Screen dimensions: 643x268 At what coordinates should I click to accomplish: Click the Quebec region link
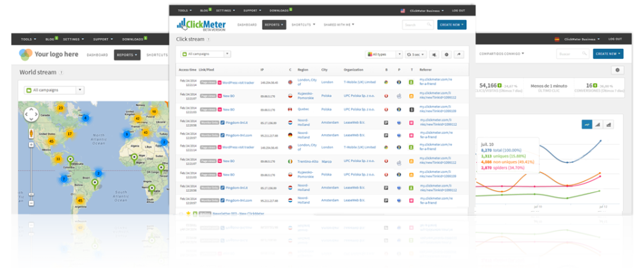(303, 110)
